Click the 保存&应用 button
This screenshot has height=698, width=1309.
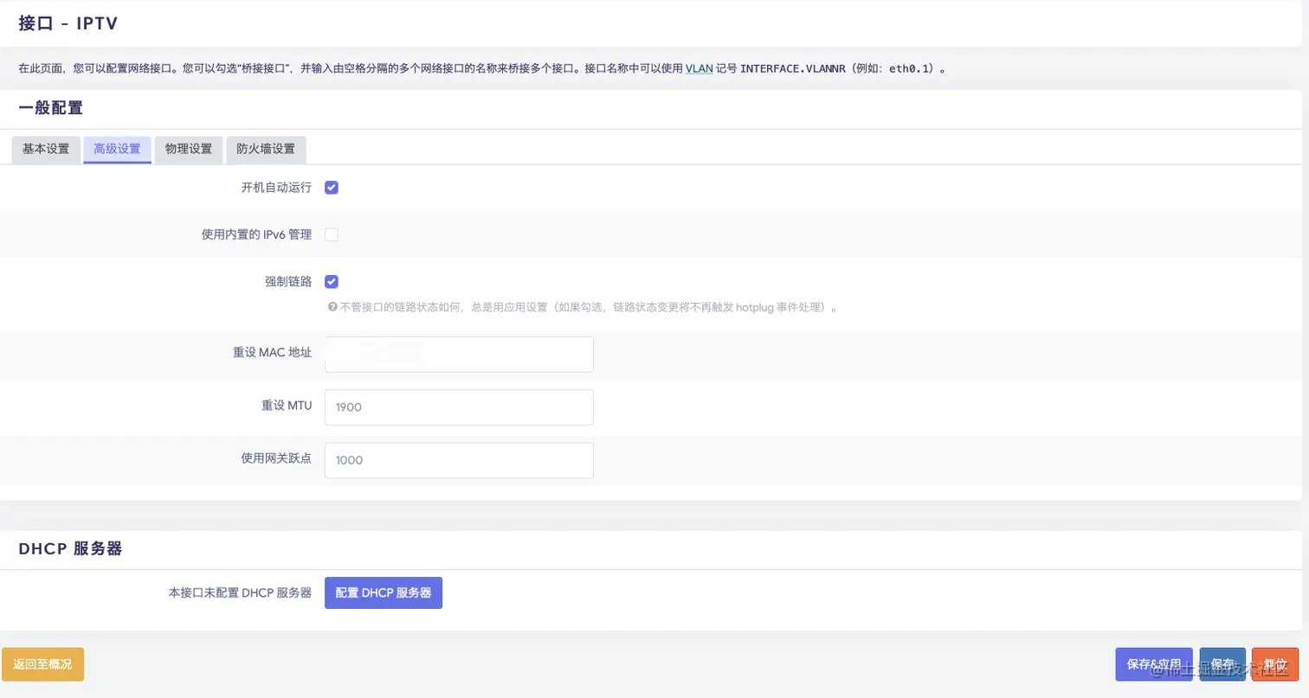click(x=1154, y=664)
